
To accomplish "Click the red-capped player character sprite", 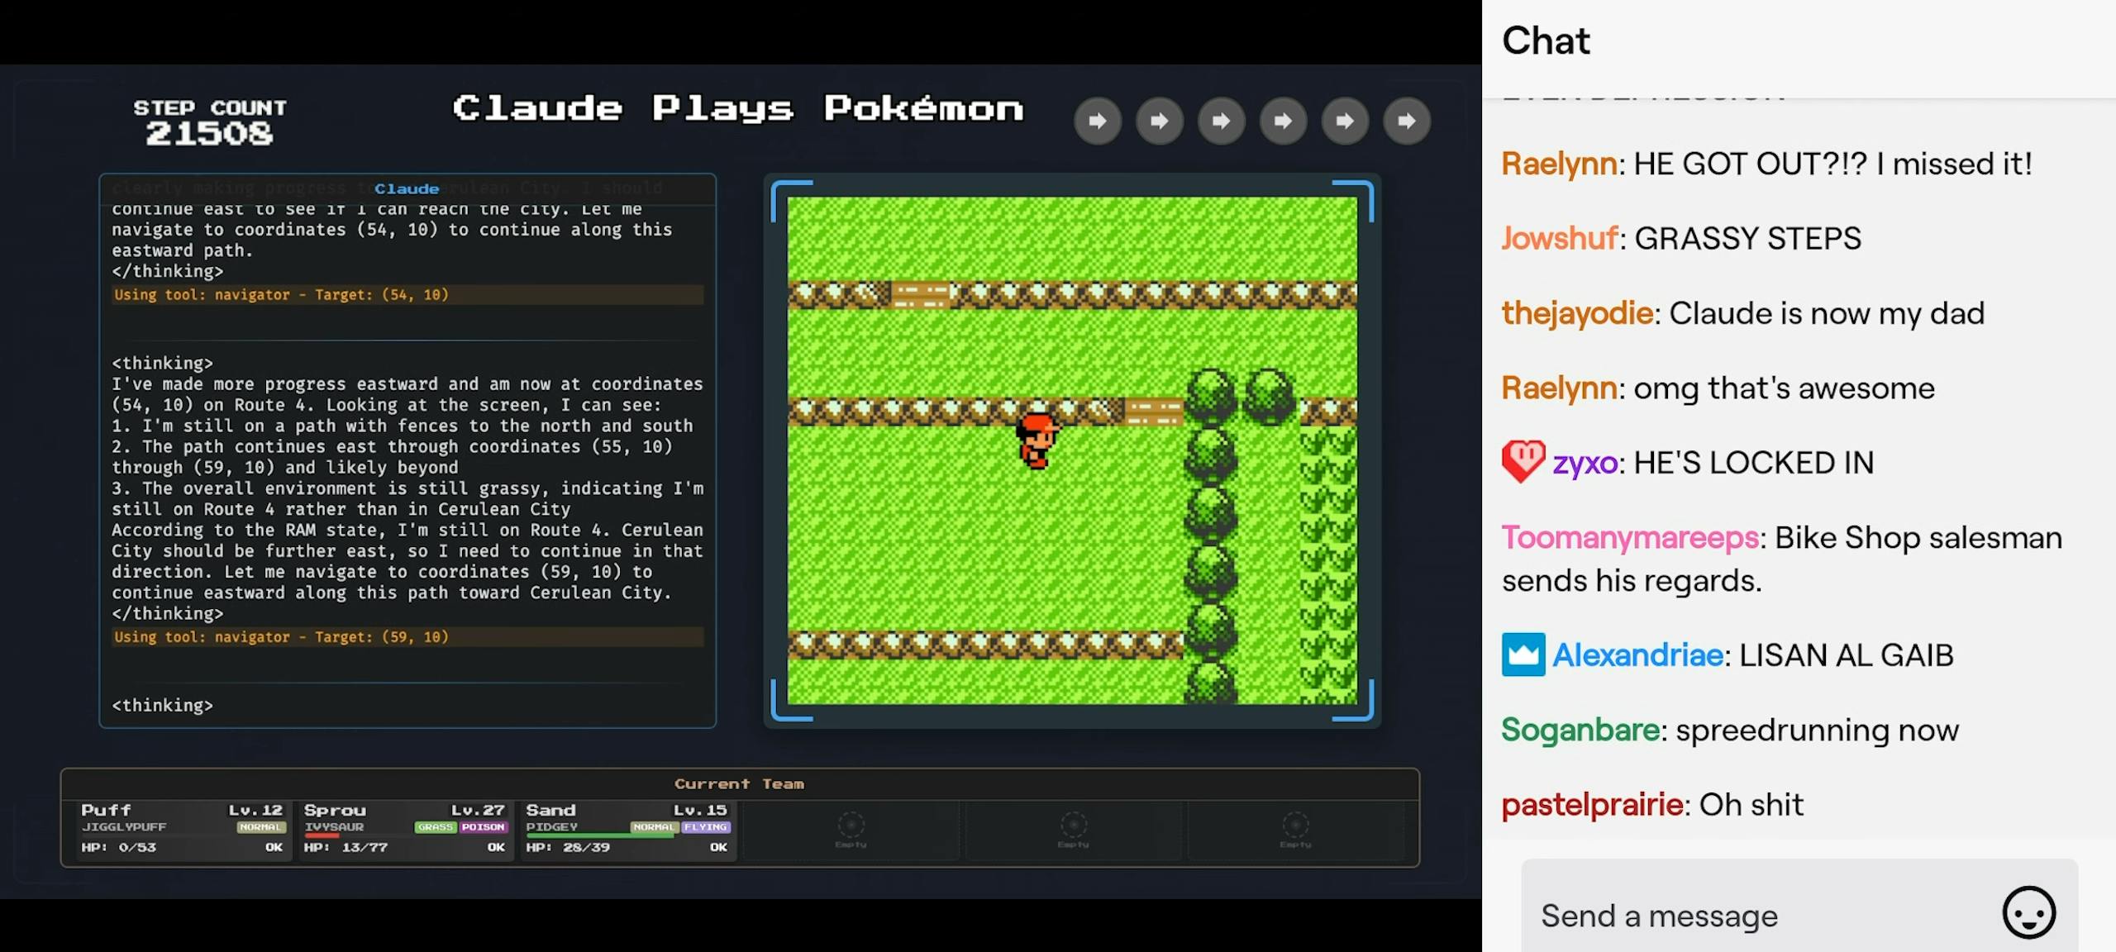I will point(1037,440).
